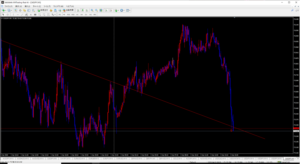Zoom in on the chart
Image resolution: width=300 pixels, height=164 pixels.
[x=92, y=10]
